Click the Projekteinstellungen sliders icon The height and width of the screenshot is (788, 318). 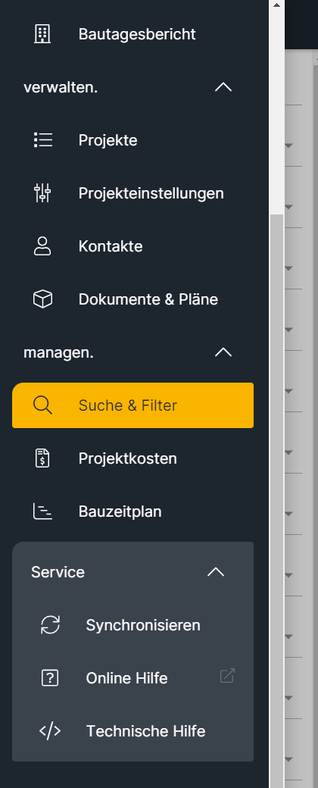42,193
